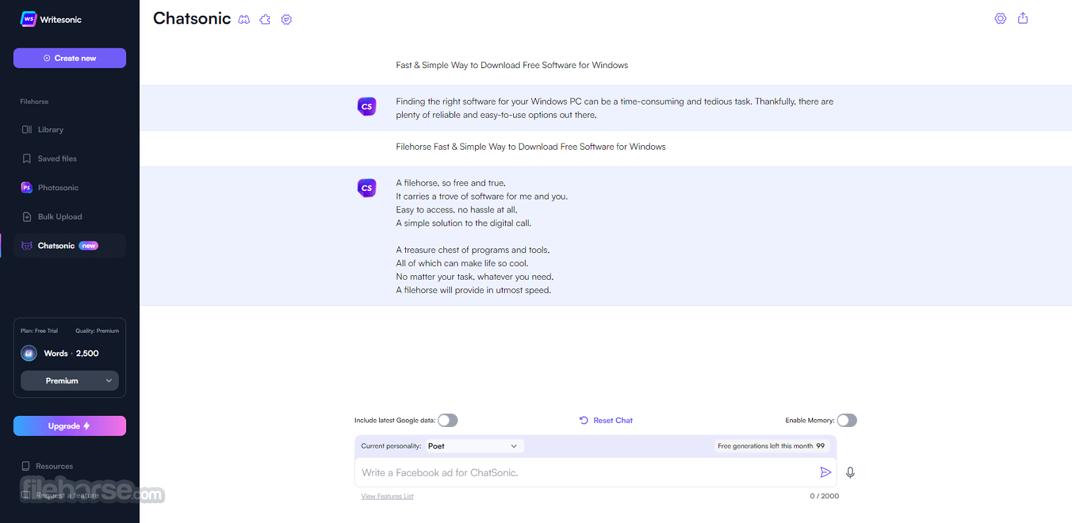Click 'Plan: Free Trial' text
1072x523 pixels.
pos(39,331)
